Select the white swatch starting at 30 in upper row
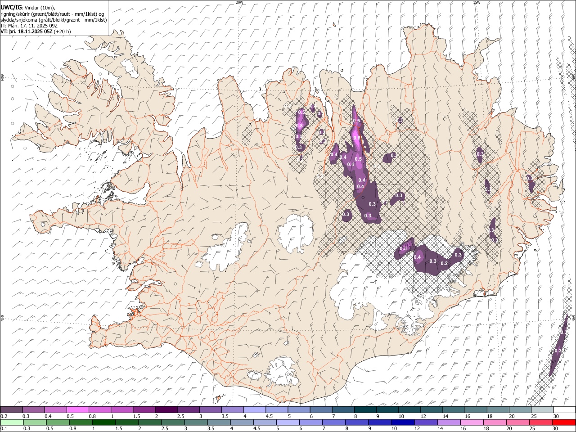The image size is (576, 432). pyautogui.click(x=564, y=409)
